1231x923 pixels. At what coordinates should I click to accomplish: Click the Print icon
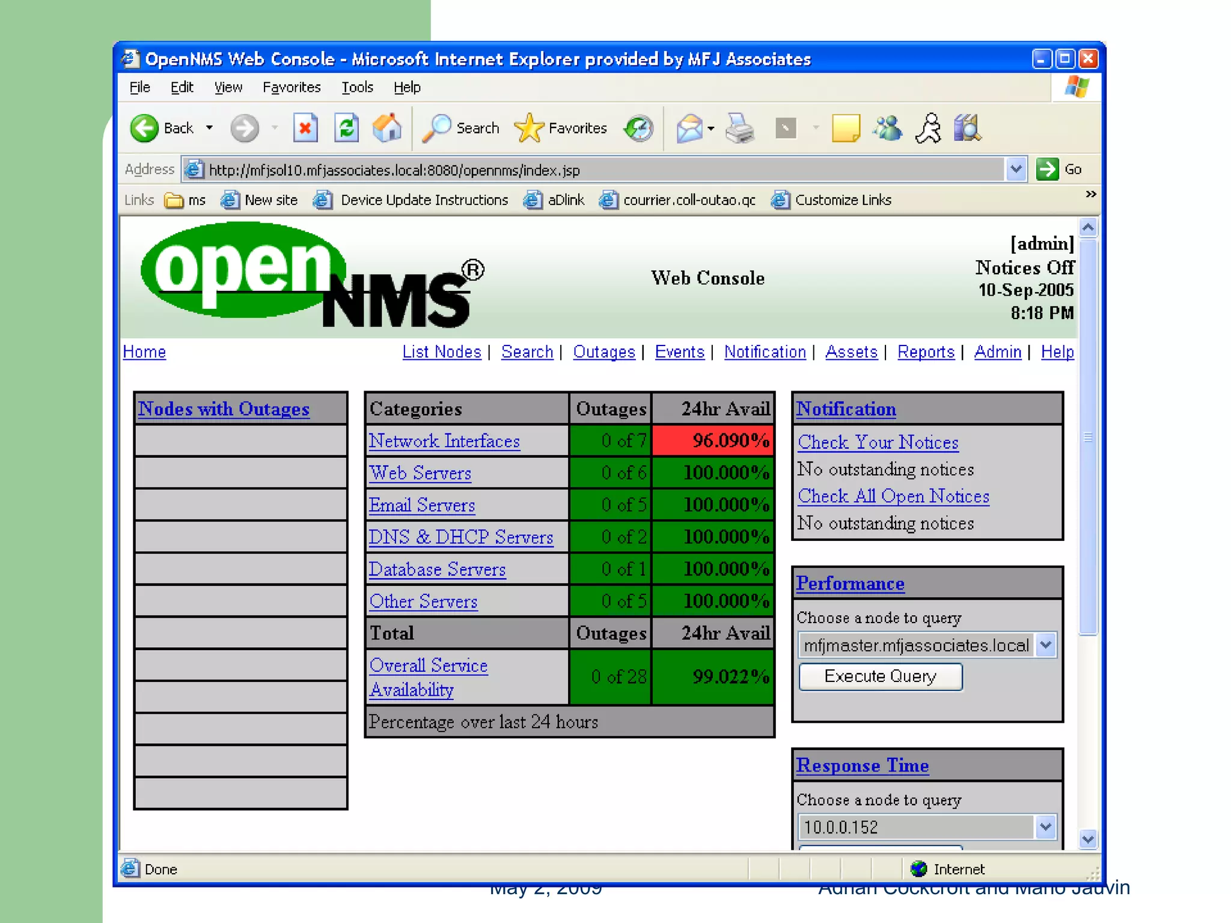(740, 128)
